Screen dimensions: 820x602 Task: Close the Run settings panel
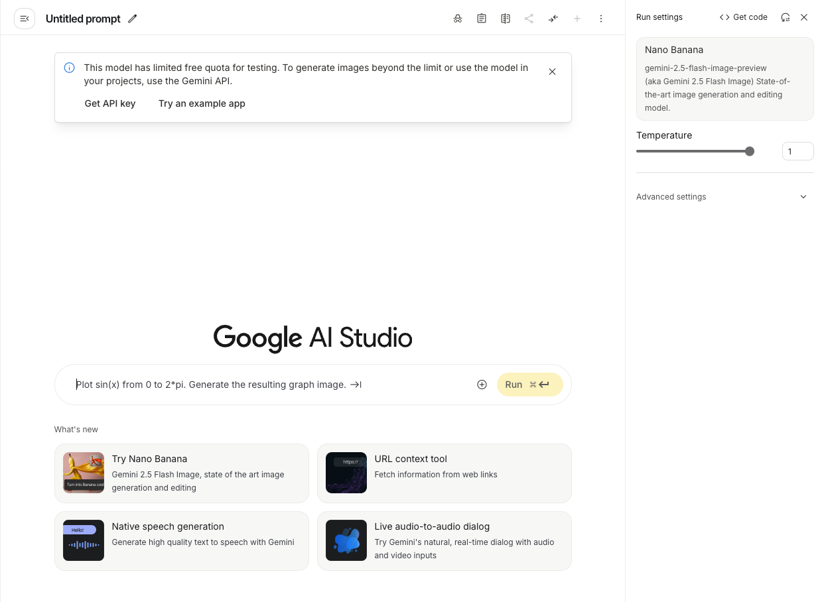(804, 17)
